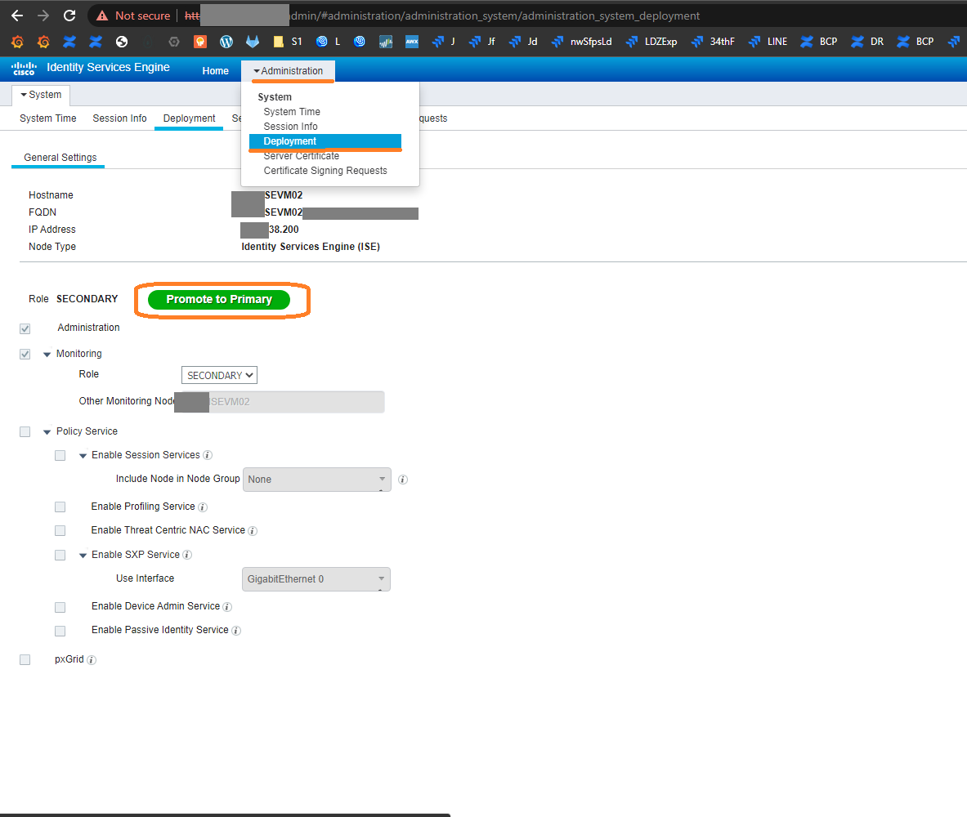This screenshot has height=817, width=967.
Task: Go to the Home link
Action: (216, 71)
